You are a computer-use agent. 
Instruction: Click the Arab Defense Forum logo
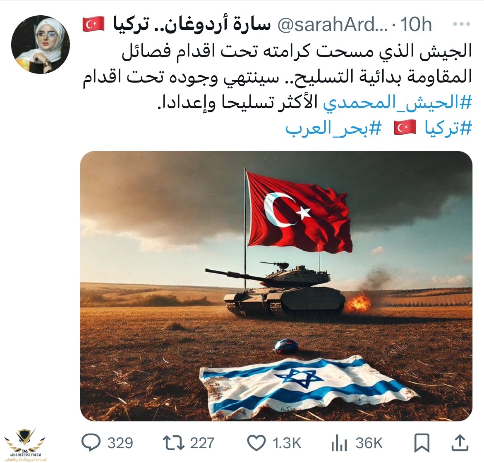click(25, 445)
